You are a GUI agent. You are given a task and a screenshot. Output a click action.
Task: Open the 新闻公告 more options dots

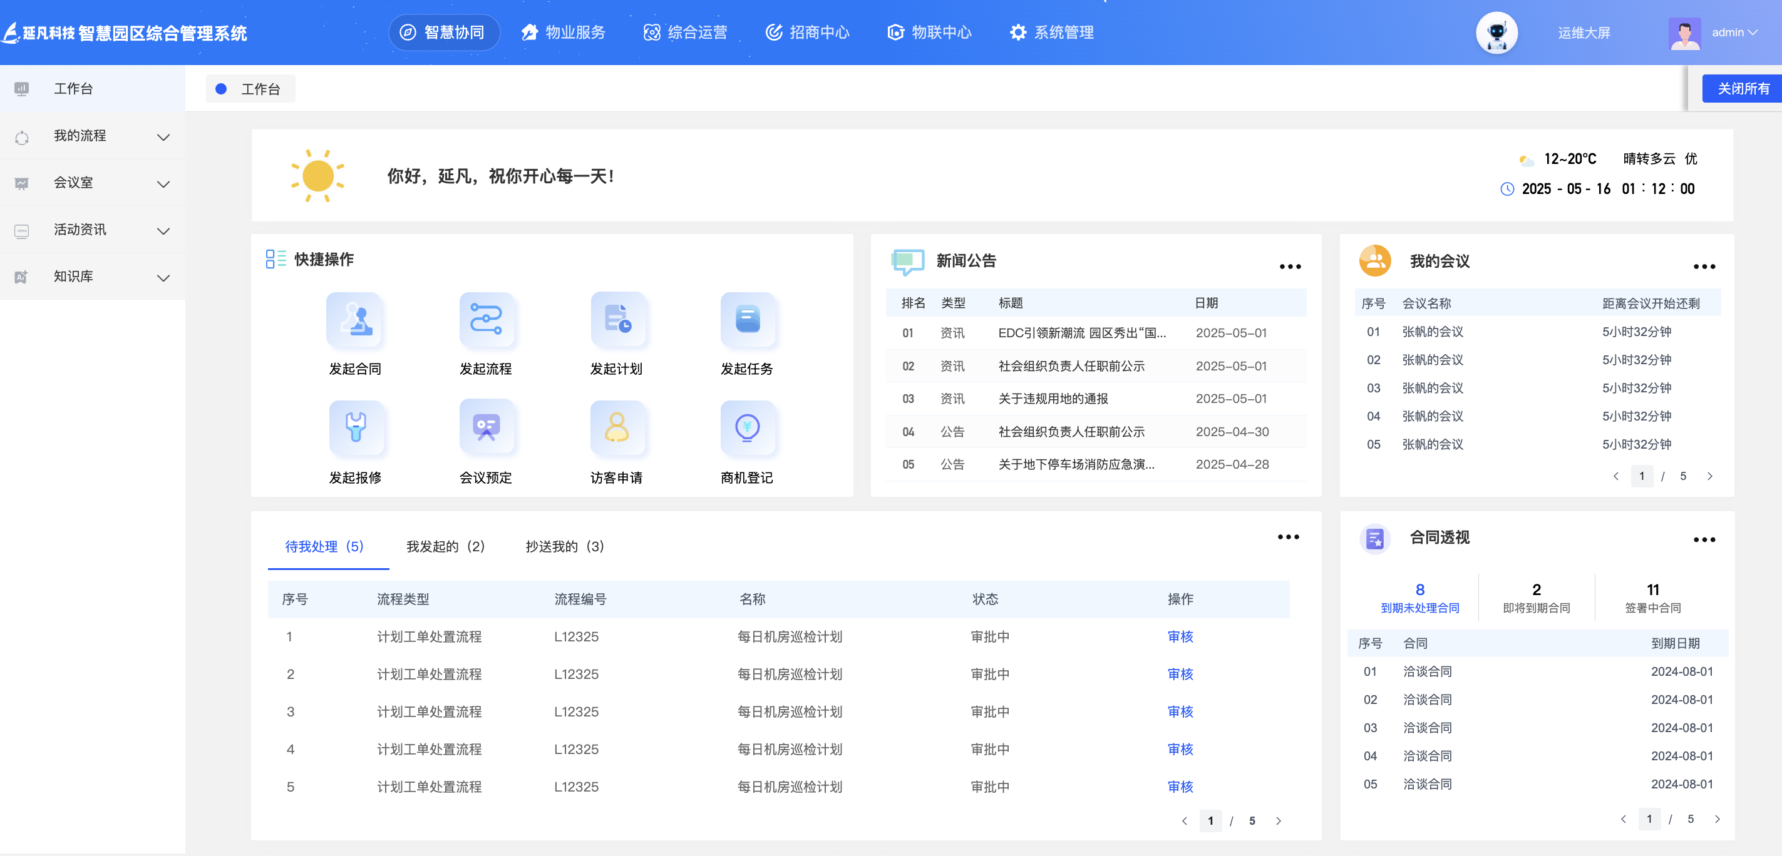(1289, 266)
